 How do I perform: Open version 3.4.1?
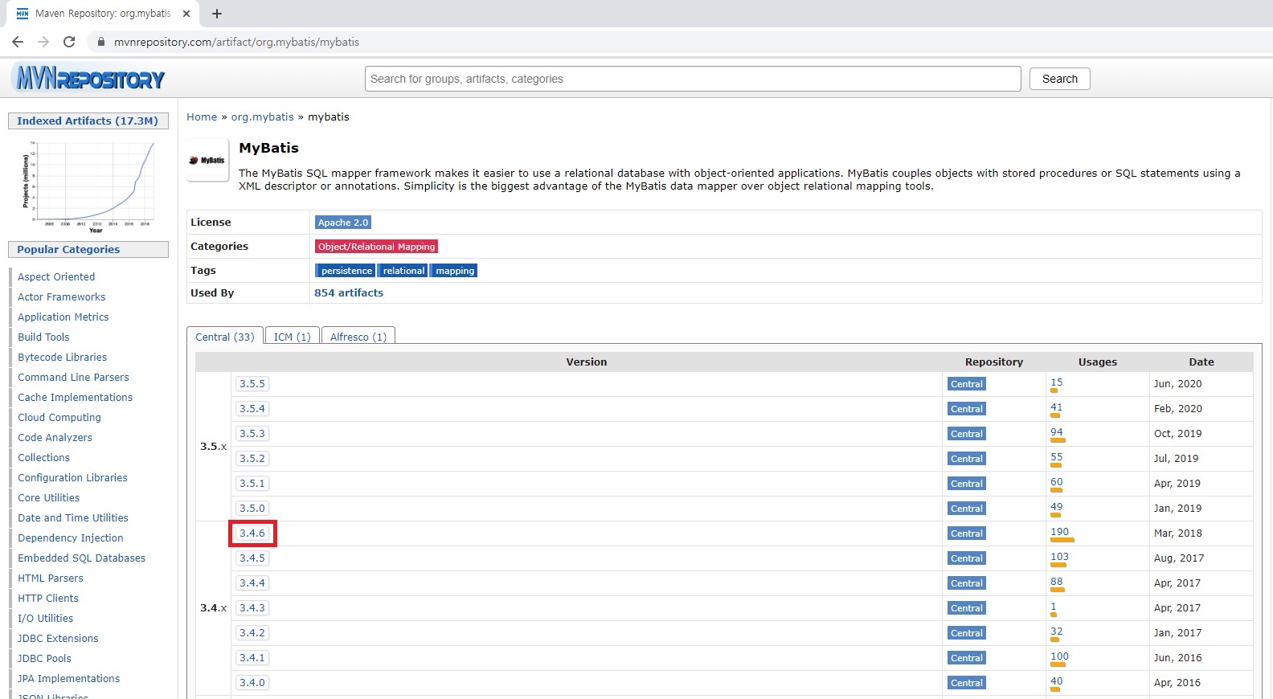click(x=252, y=658)
